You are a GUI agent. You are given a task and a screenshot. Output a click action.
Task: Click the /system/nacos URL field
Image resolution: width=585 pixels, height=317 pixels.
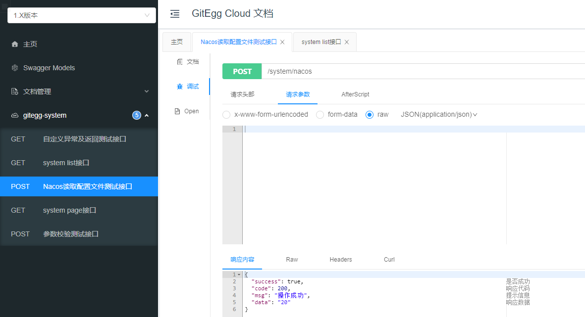[x=423, y=71]
